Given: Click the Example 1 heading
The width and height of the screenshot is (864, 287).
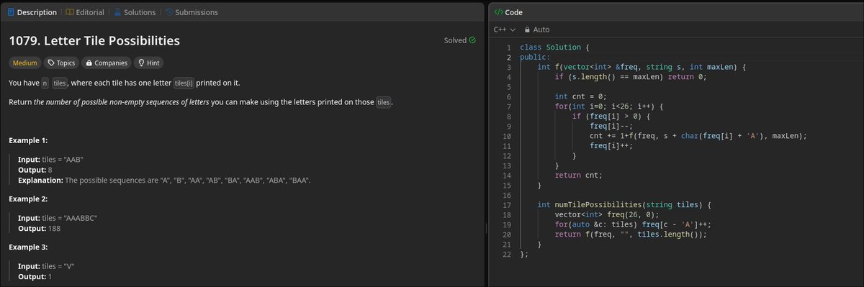Looking at the screenshot, I should [28, 140].
